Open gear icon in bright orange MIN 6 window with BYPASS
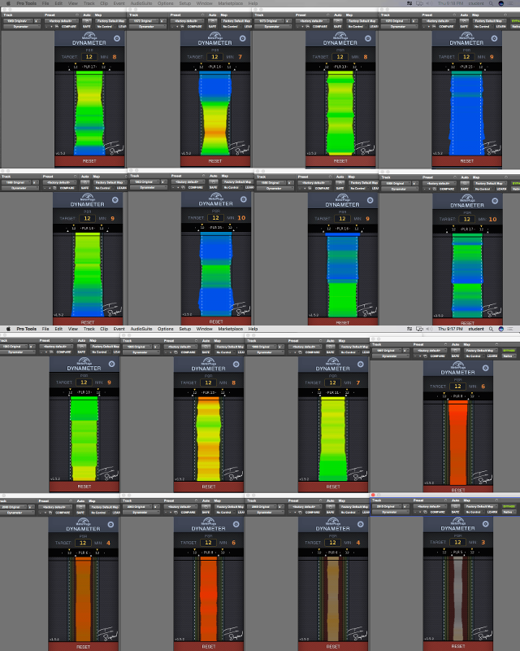520x651 pixels. tap(486, 368)
